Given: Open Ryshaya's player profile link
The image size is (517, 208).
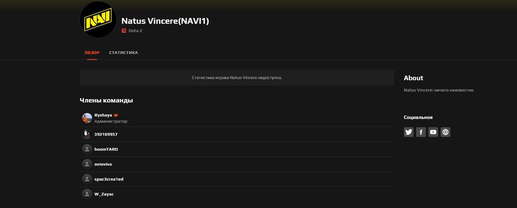Looking at the screenshot, I should pos(103,115).
